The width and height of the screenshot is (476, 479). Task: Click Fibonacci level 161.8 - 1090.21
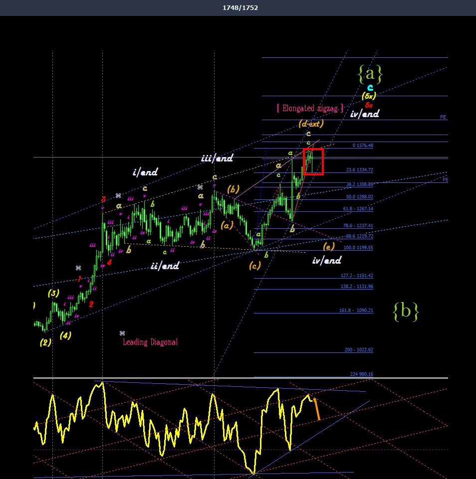[x=356, y=311]
